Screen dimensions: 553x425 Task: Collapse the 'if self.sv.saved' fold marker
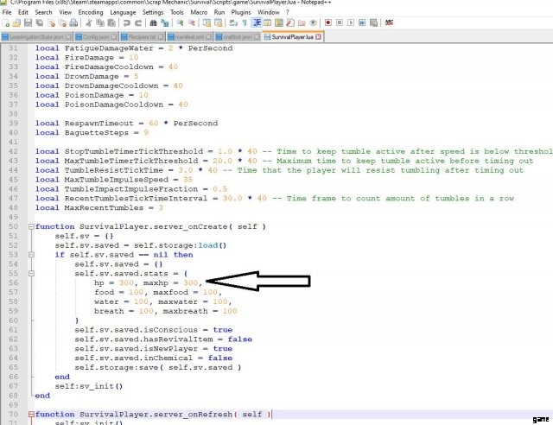(32, 256)
